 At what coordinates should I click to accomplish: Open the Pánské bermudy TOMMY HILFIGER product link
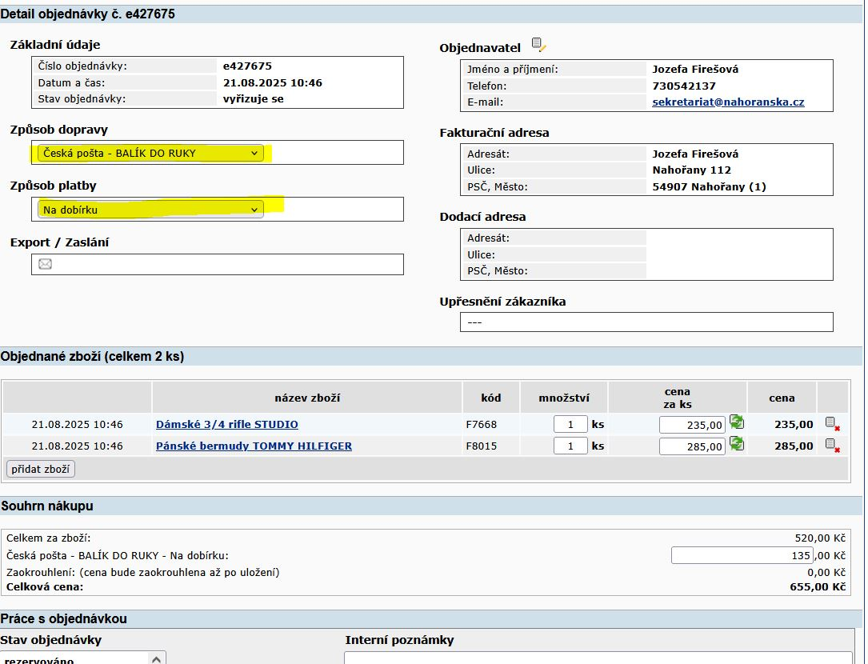(254, 446)
